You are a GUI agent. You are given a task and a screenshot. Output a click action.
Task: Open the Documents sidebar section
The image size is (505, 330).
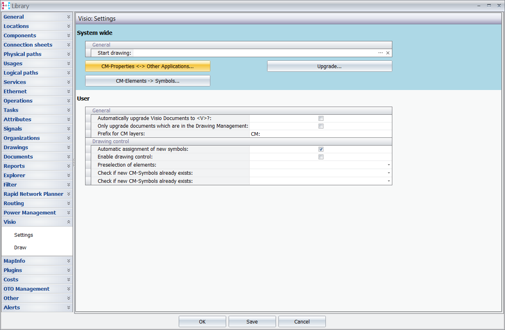coord(37,157)
